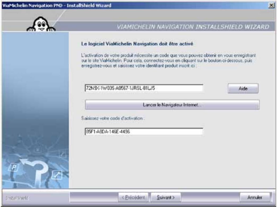Screen dimensions: 277x207
Task: Go to next step with Suivant
Action: tap(166, 197)
